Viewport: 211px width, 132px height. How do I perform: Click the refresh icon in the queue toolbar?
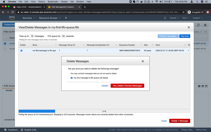pos(198,25)
